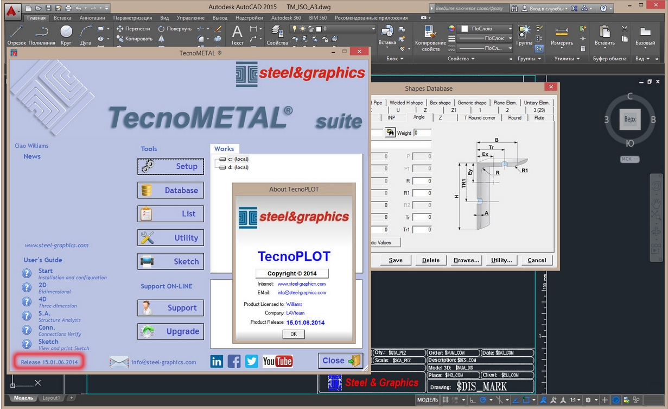Select the Текст text tool
The width and height of the screenshot is (668, 409).
[x=238, y=35]
